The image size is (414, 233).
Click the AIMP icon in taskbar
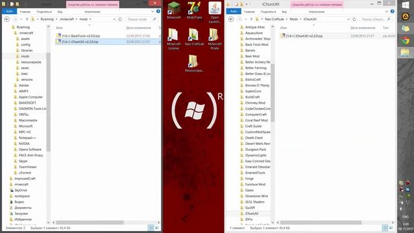[406, 17]
